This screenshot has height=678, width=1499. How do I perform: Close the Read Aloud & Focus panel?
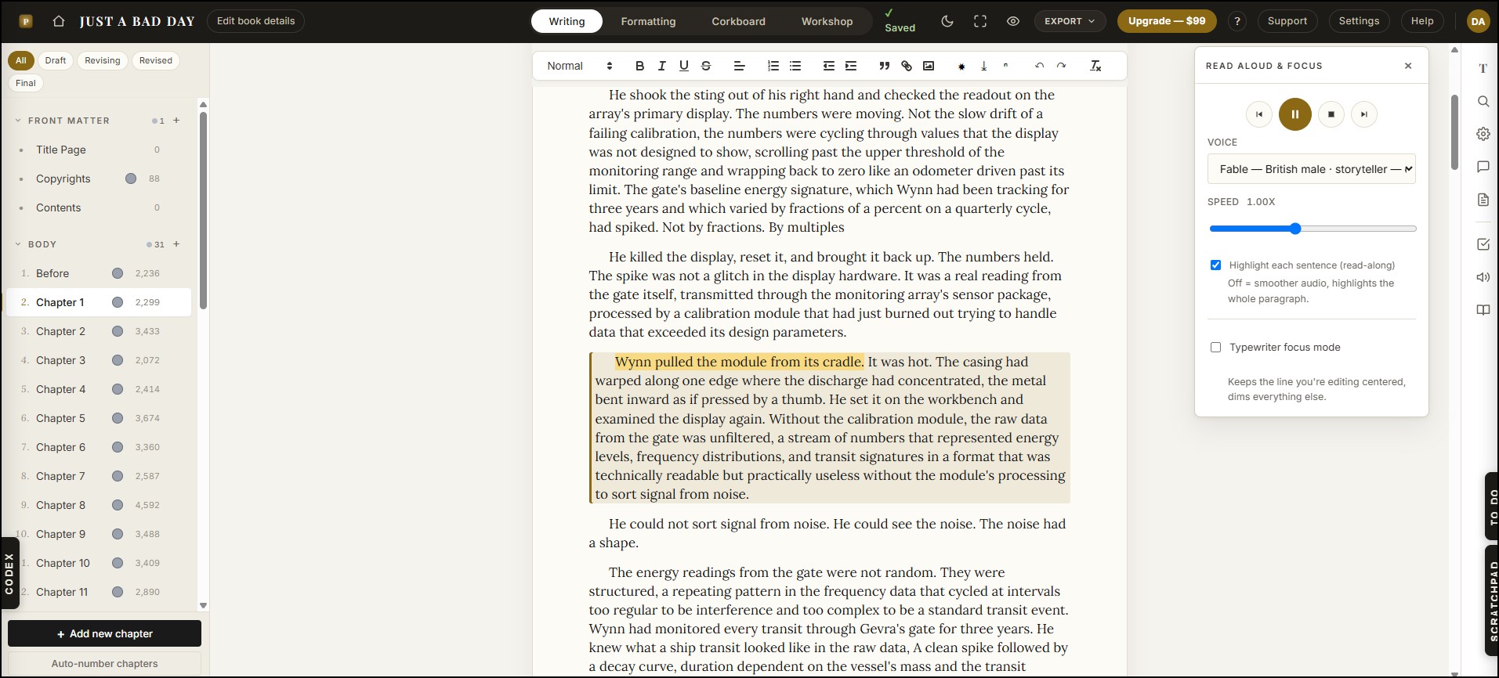(1408, 66)
